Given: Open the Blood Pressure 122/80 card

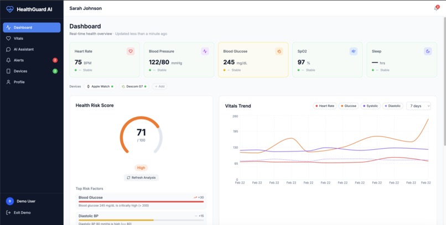Looking at the screenshot, I should click(179, 60).
